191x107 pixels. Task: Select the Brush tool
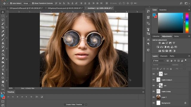click(3, 39)
